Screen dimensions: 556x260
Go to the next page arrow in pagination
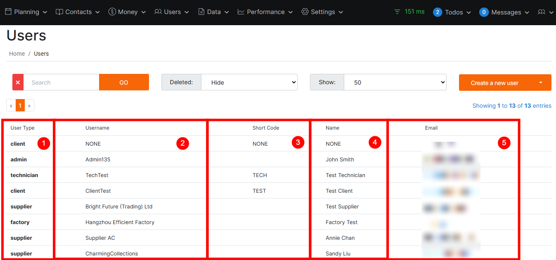[29, 106]
